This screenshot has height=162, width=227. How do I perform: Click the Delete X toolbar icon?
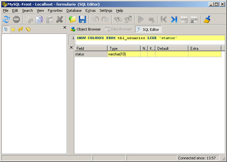tap(60, 19)
